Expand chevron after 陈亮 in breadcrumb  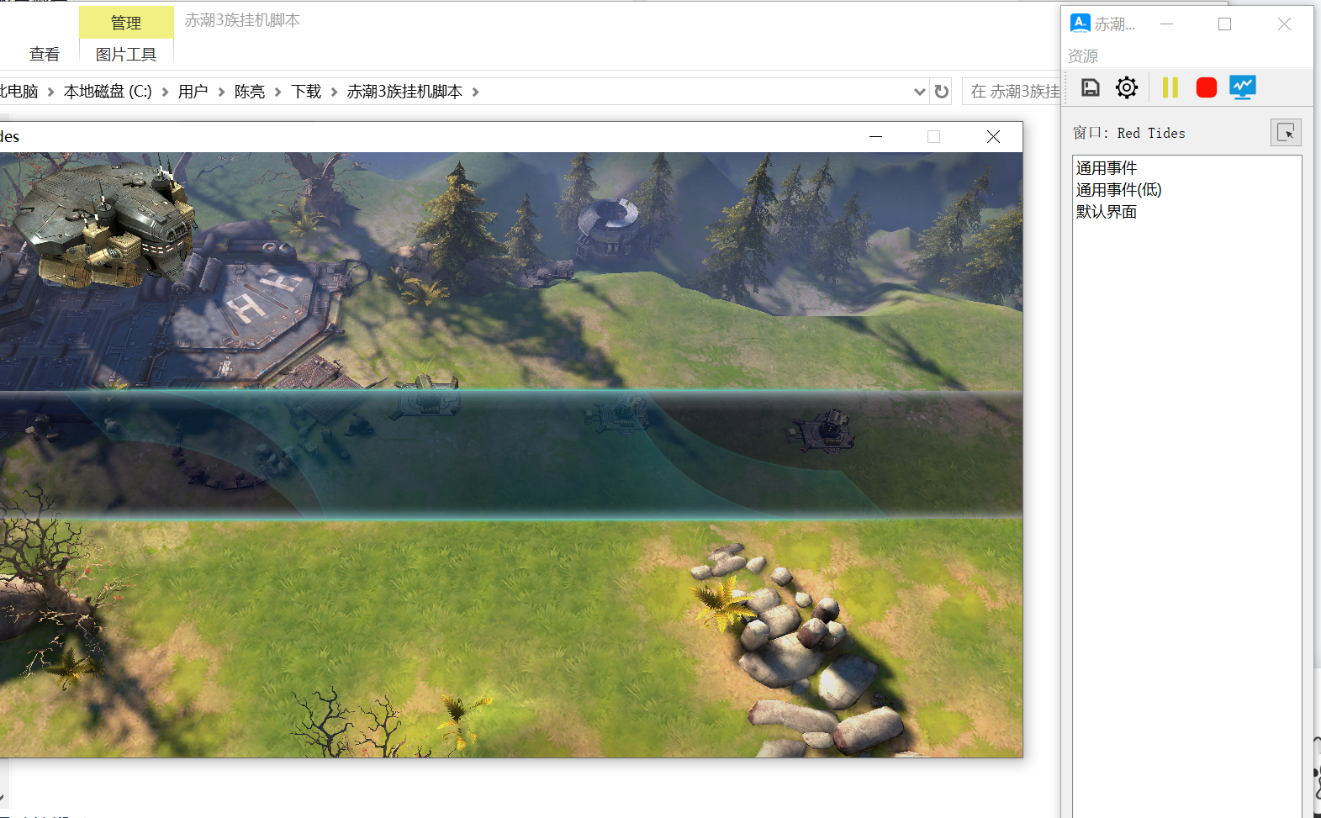tap(277, 92)
